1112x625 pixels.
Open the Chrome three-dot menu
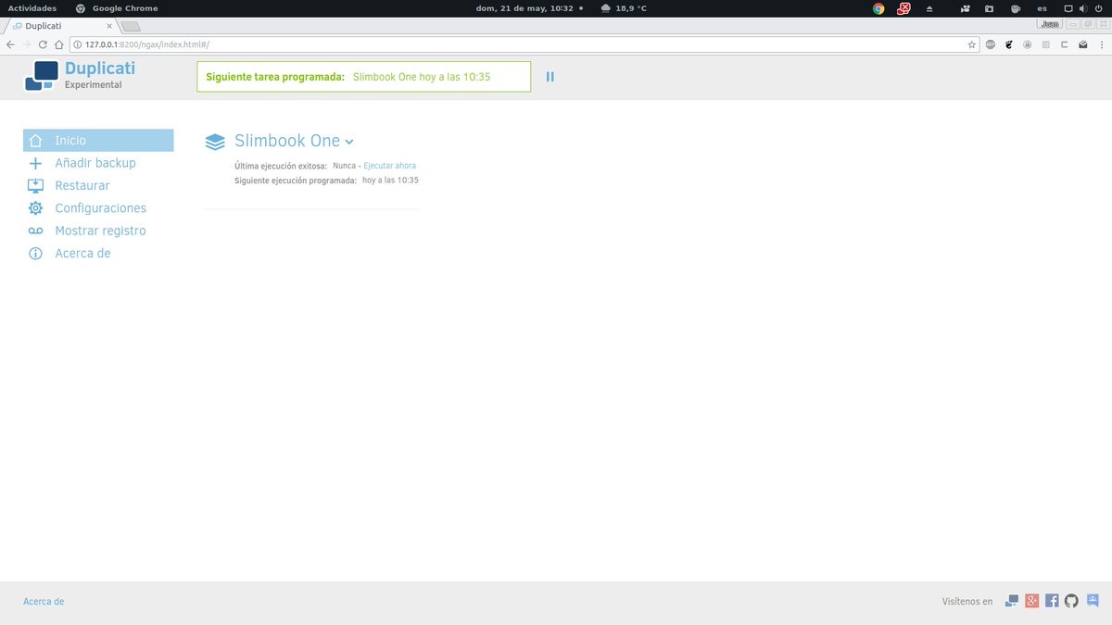[1101, 44]
